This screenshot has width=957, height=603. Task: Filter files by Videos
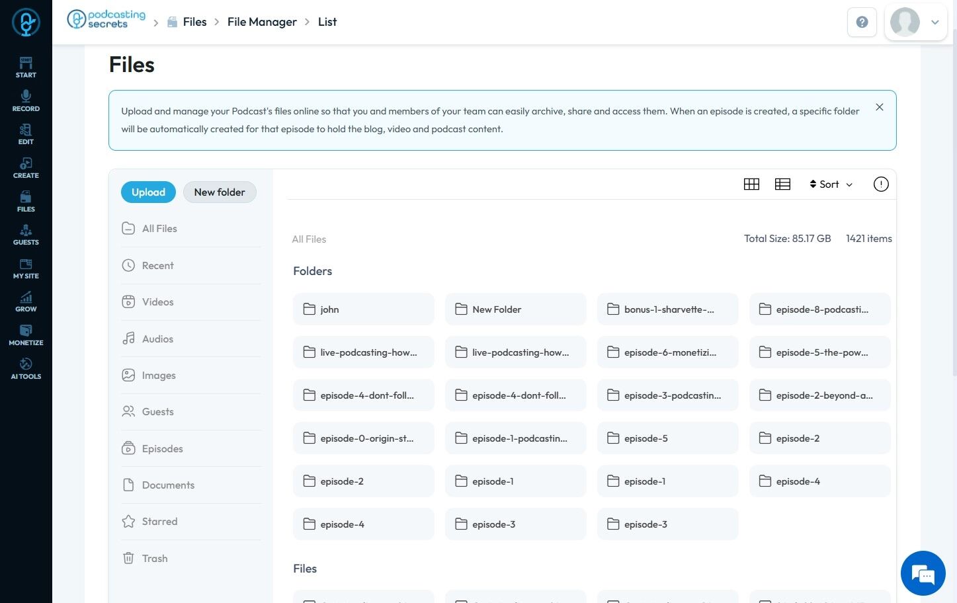(x=191, y=302)
